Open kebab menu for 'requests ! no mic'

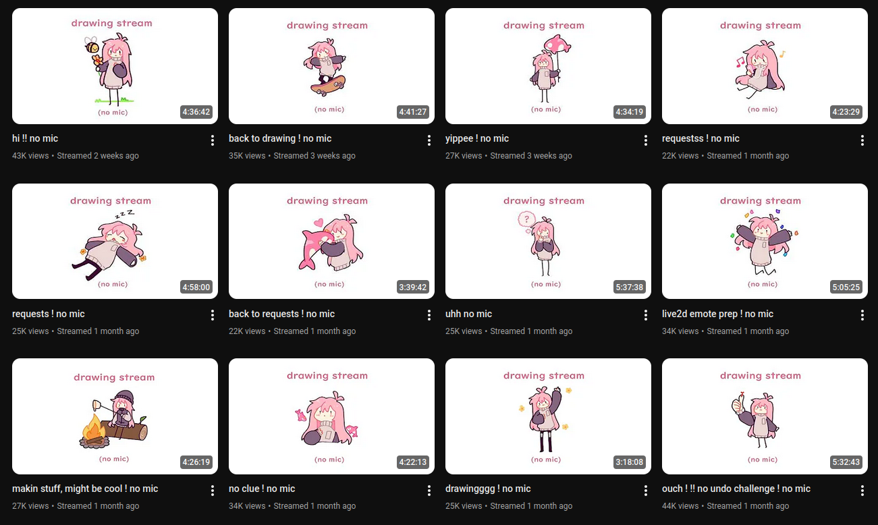[x=213, y=315]
